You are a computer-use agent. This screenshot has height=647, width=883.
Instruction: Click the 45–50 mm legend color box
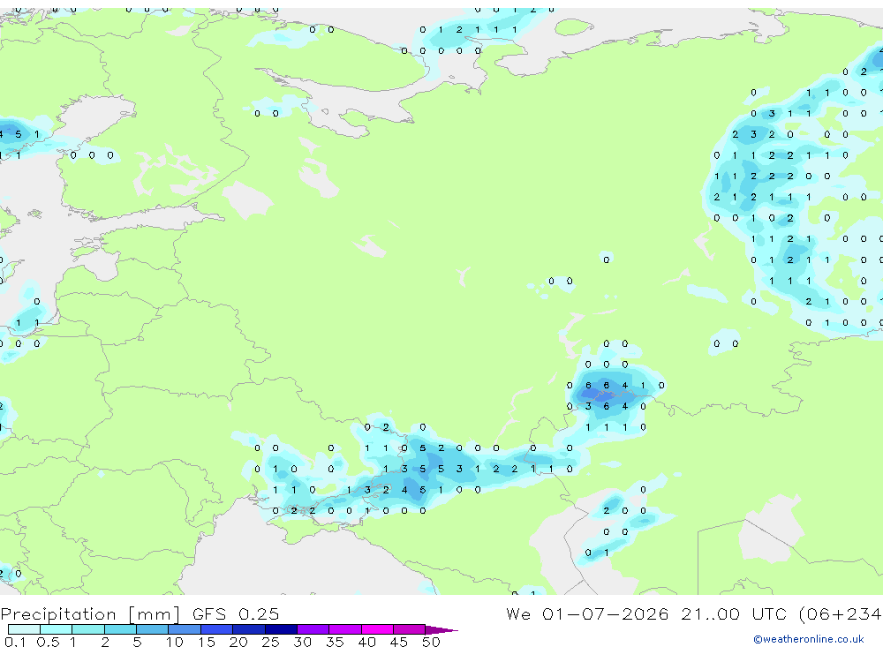point(410,629)
